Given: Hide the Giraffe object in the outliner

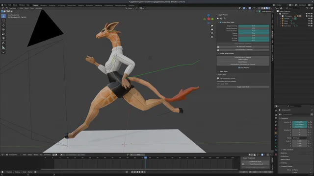Looking at the screenshot, I should 309,16.
